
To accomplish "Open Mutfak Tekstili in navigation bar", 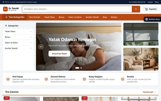I will [92, 17].
